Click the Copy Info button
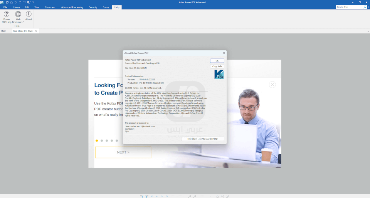This screenshot has width=370, height=198. 217,67
